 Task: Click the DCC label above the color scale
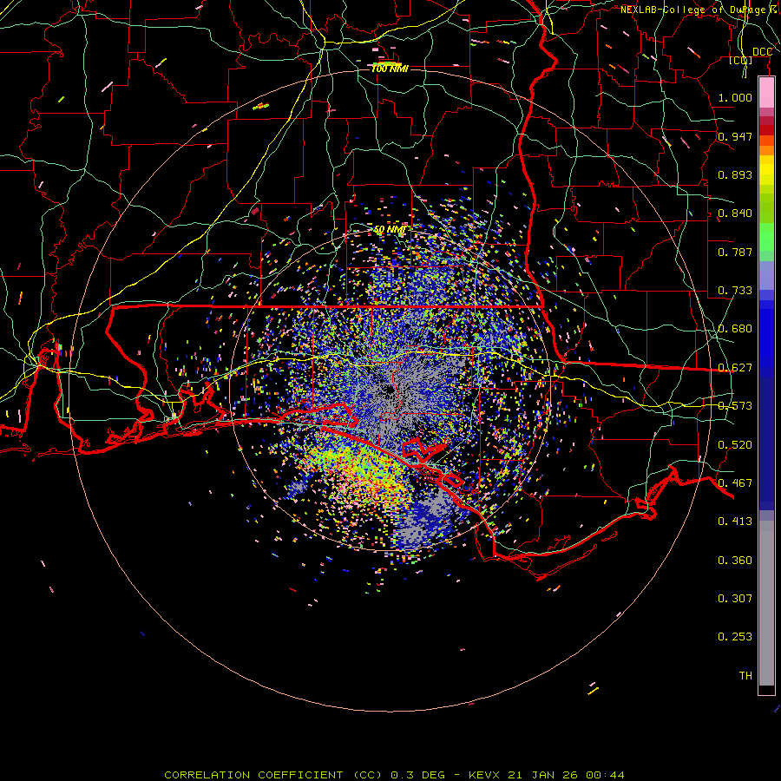[762, 52]
